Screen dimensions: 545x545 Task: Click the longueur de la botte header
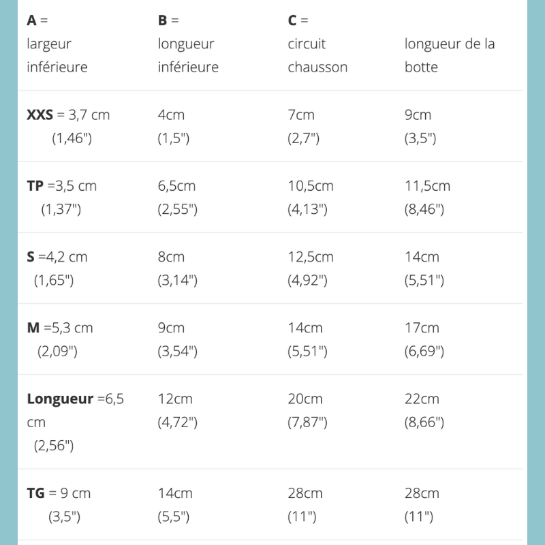click(450, 55)
